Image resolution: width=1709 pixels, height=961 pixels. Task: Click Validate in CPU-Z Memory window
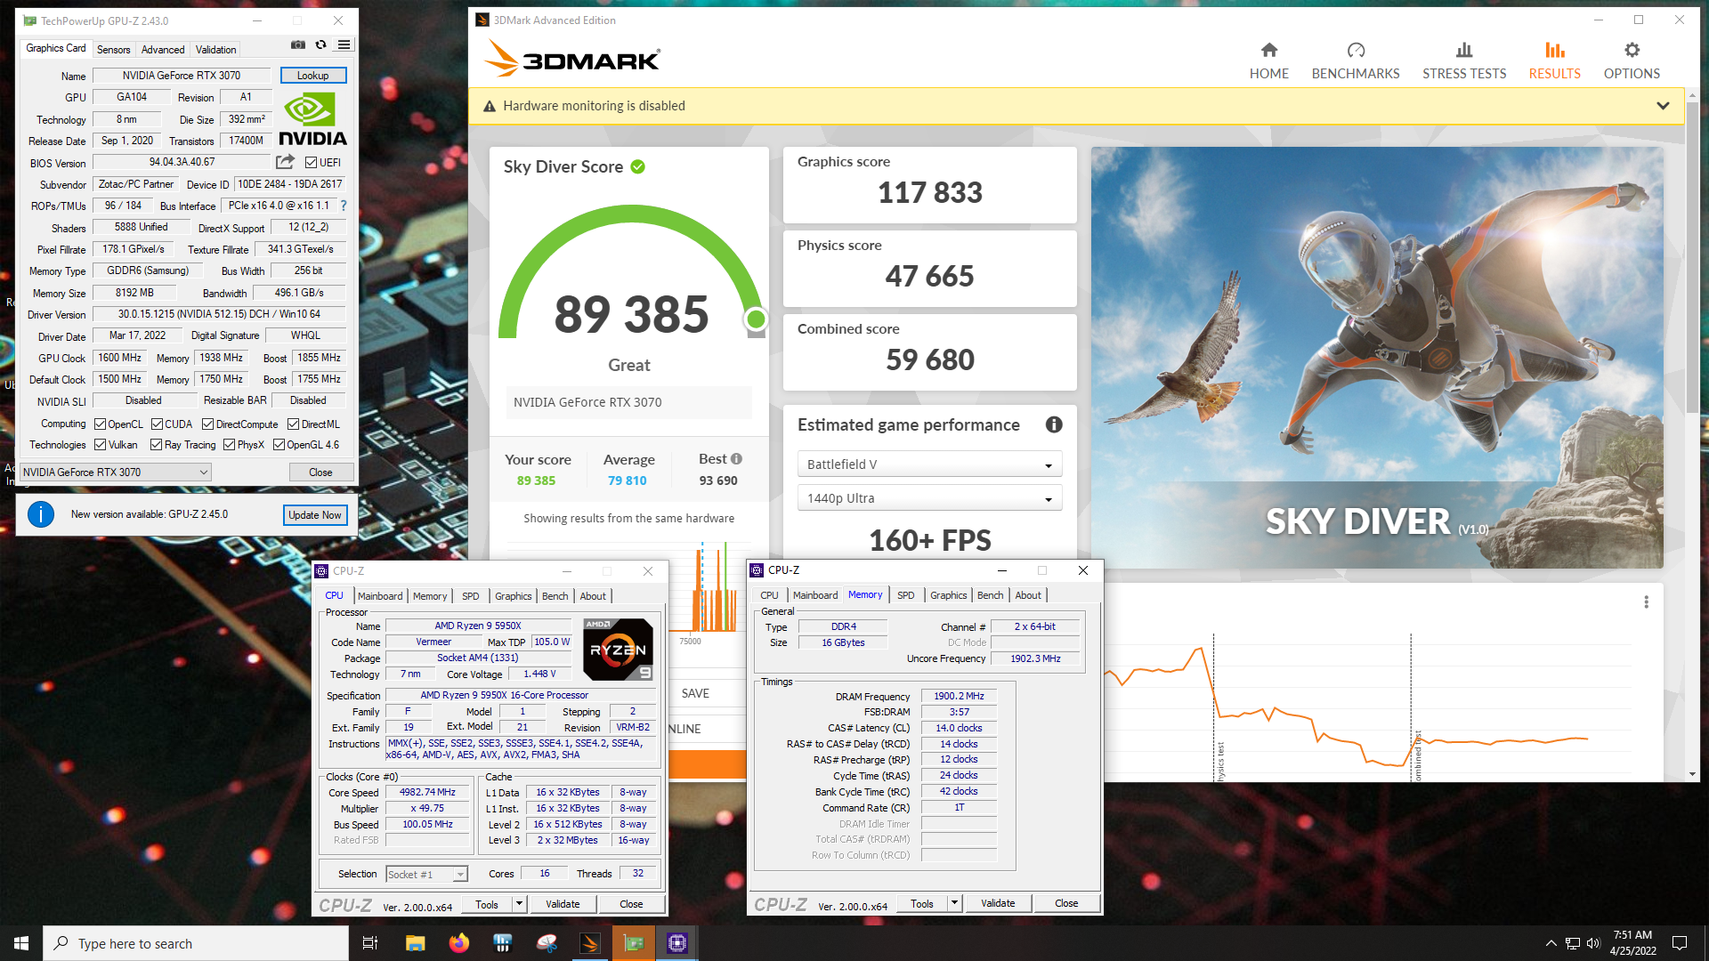[998, 903]
